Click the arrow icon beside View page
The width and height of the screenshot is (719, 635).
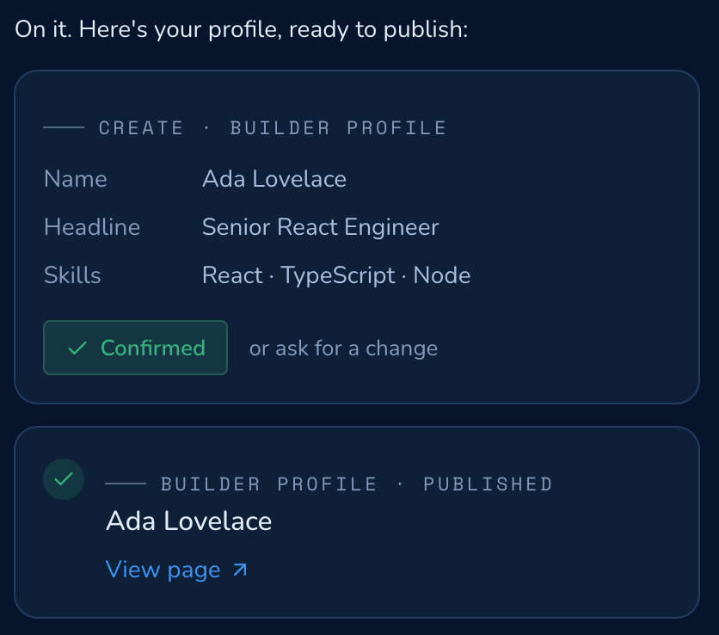coord(240,570)
